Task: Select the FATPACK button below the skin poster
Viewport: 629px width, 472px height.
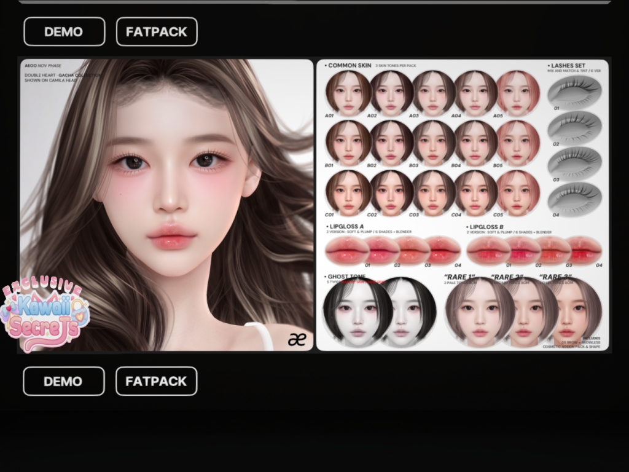Action: tap(156, 381)
